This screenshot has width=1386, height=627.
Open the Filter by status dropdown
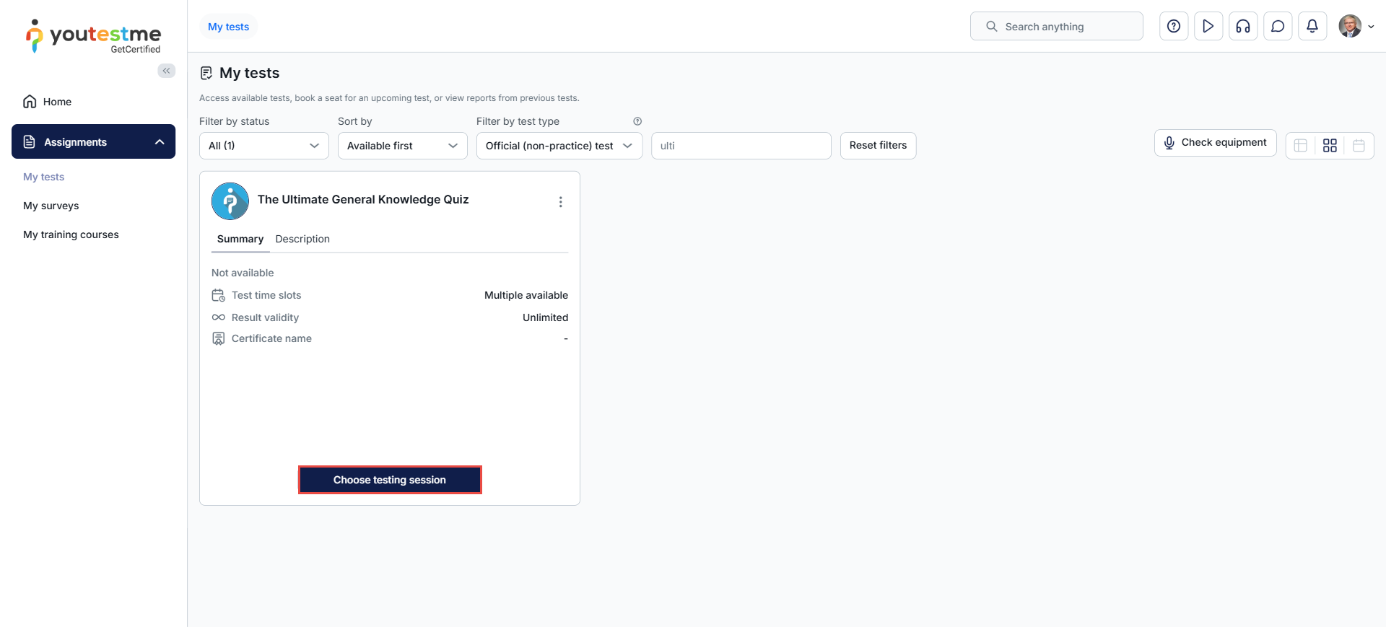tap(263, 146)
